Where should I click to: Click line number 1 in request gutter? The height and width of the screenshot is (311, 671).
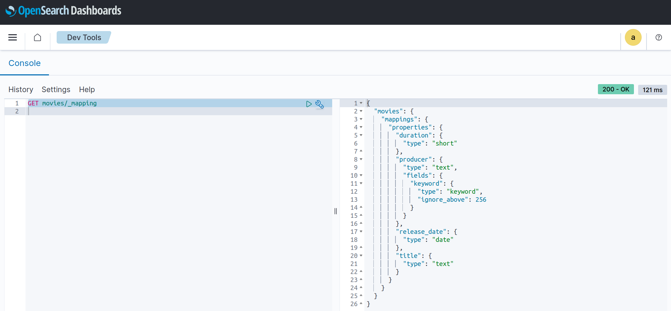point(17,103)
